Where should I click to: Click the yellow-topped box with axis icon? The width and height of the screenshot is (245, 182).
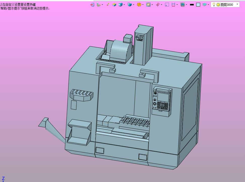pyautogui.click(x=114, y=5)
